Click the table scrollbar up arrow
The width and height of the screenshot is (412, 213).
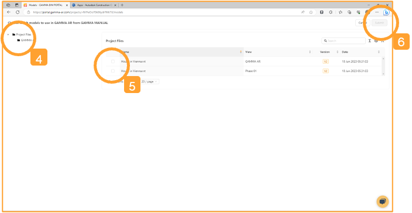point(383,59)
